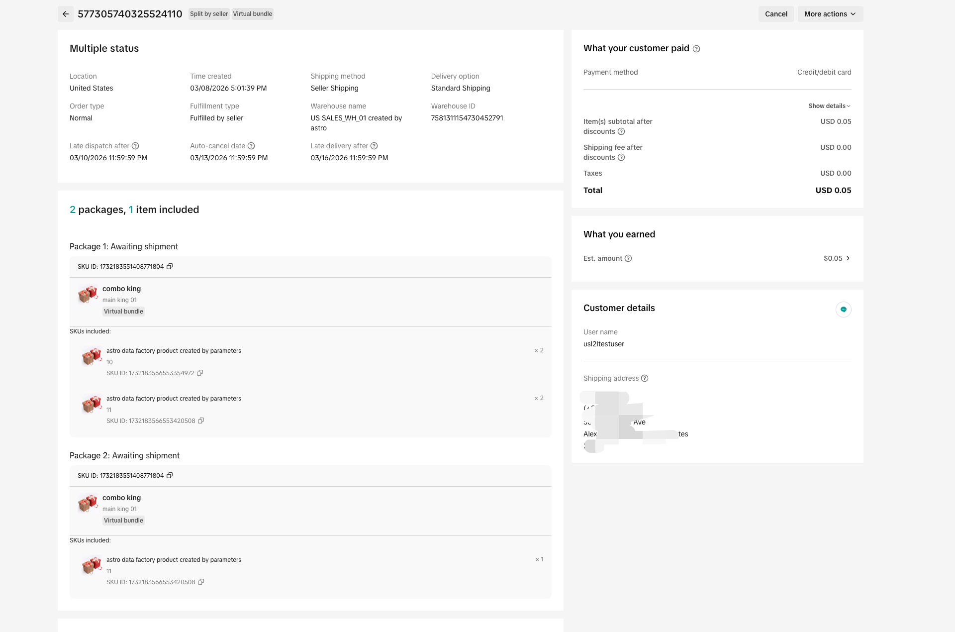
Task: Copy the last SKU ID in Package 2
Action: pos(201,582)
